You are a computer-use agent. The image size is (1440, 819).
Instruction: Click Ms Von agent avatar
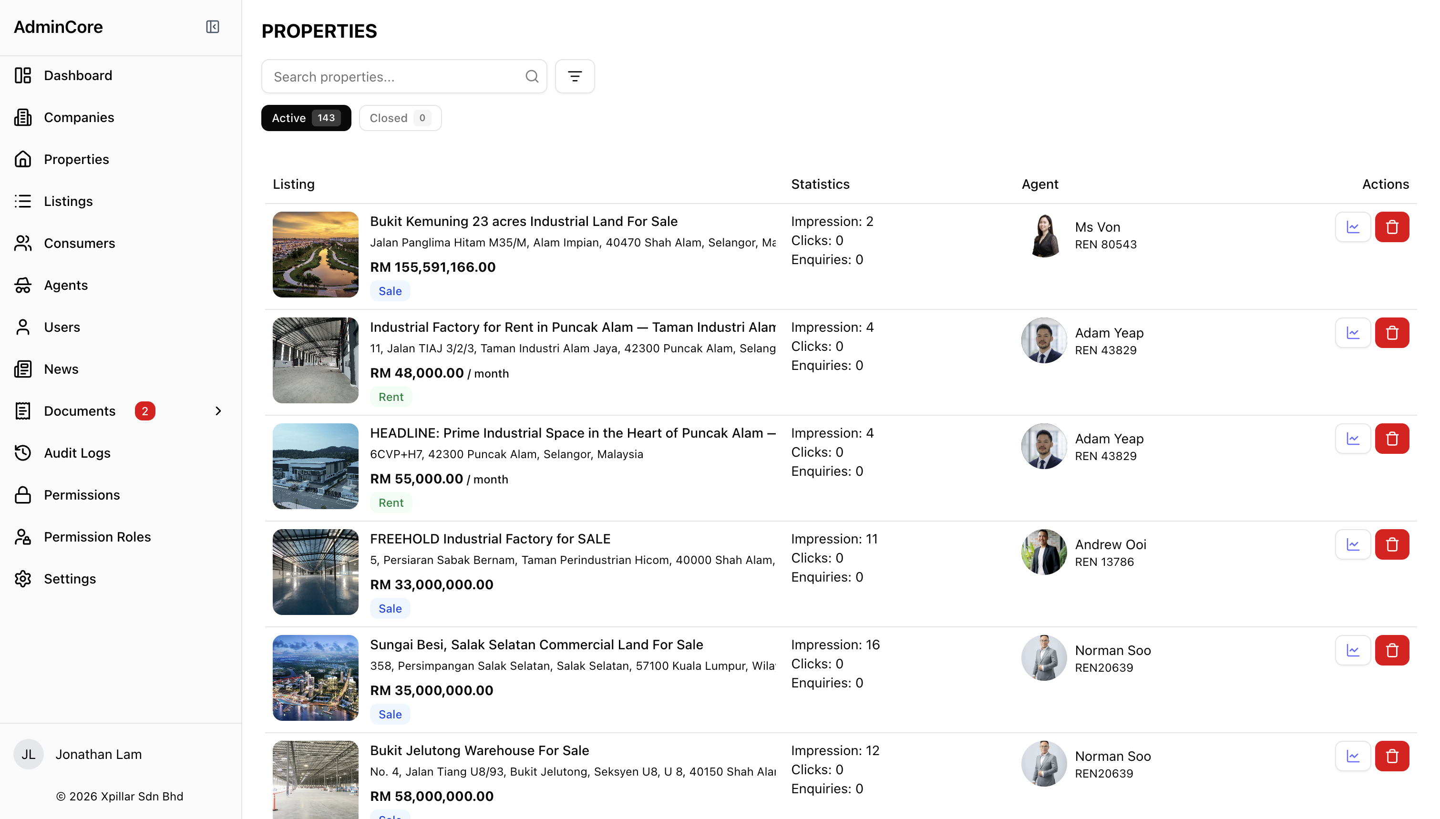coord(1044,235)
